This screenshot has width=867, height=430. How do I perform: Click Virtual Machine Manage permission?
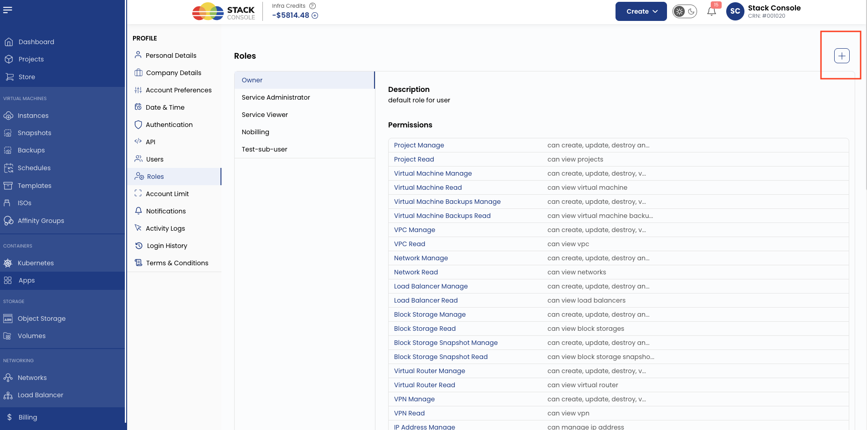point(433,173)
